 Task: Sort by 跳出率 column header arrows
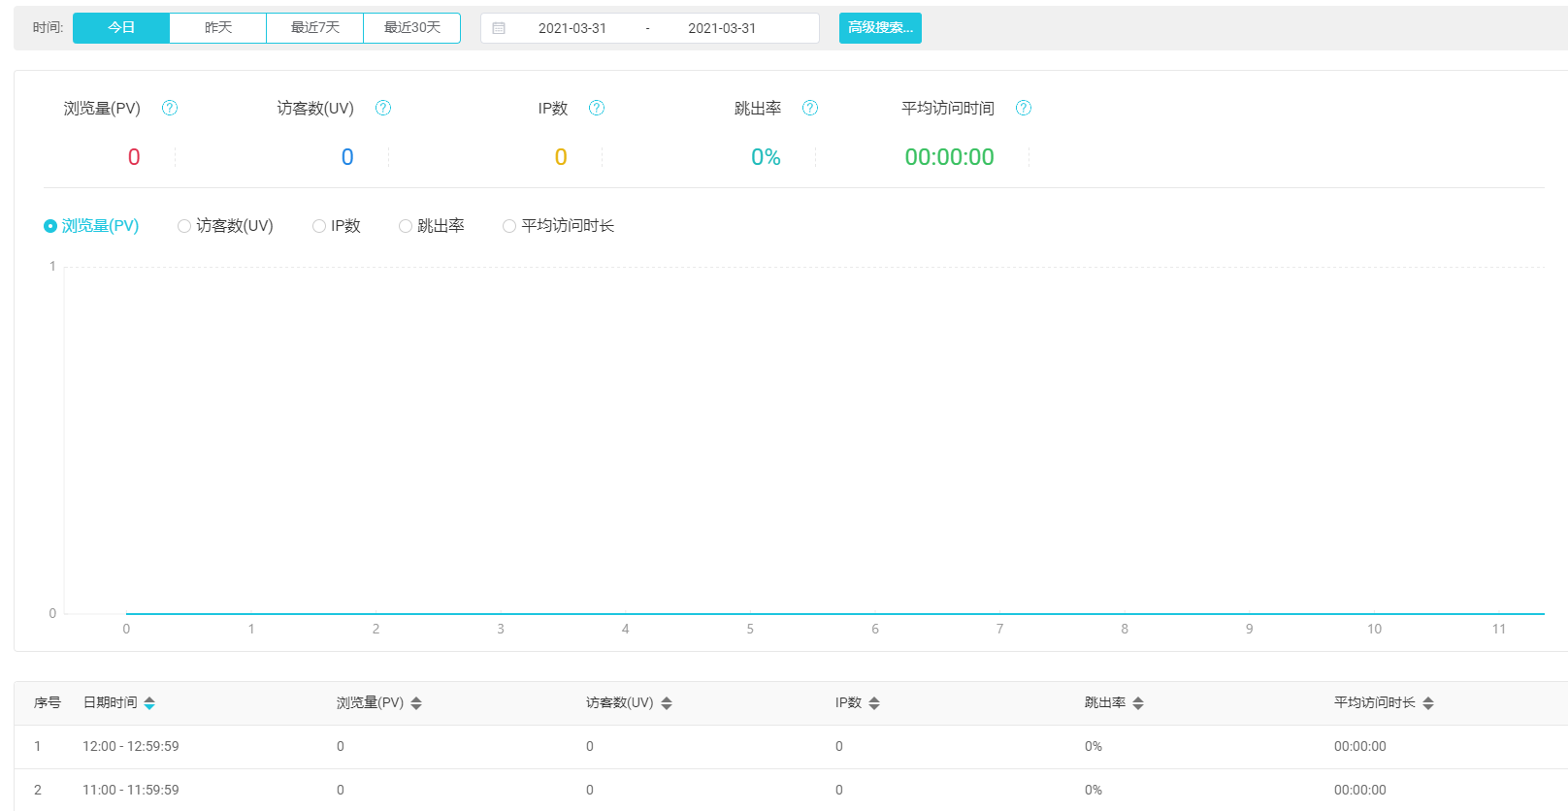pos(1138,703)
